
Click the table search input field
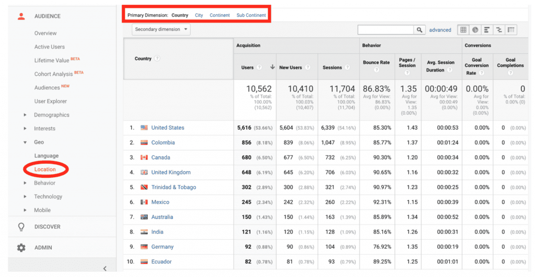pos(386,30)
